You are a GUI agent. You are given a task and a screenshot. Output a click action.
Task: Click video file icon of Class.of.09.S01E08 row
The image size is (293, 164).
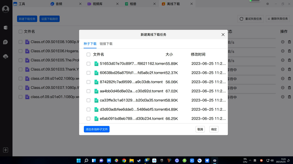click(27, 42)
